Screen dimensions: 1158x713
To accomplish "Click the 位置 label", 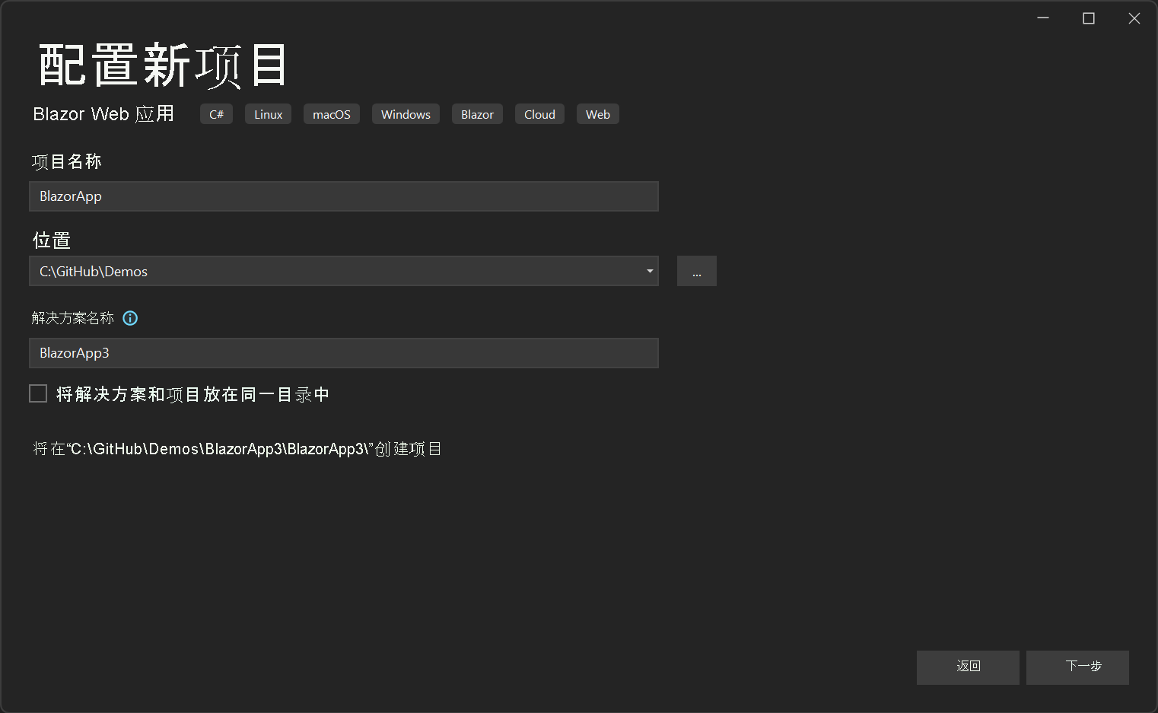I will (x=52, y=240).
